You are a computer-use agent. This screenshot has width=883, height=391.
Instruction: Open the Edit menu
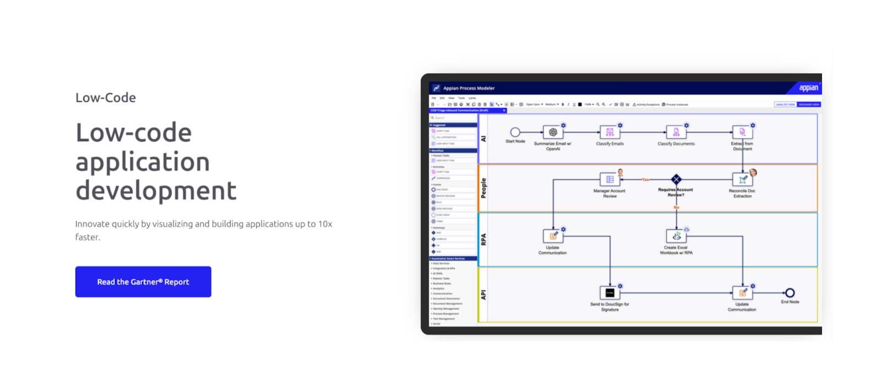coord(442,98)
